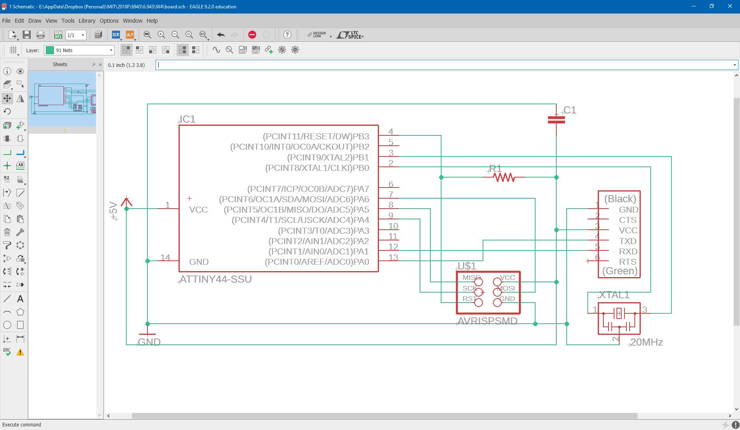Undock the Sheets panel
This screenshot has height=430, width=740.
point(94,64)
